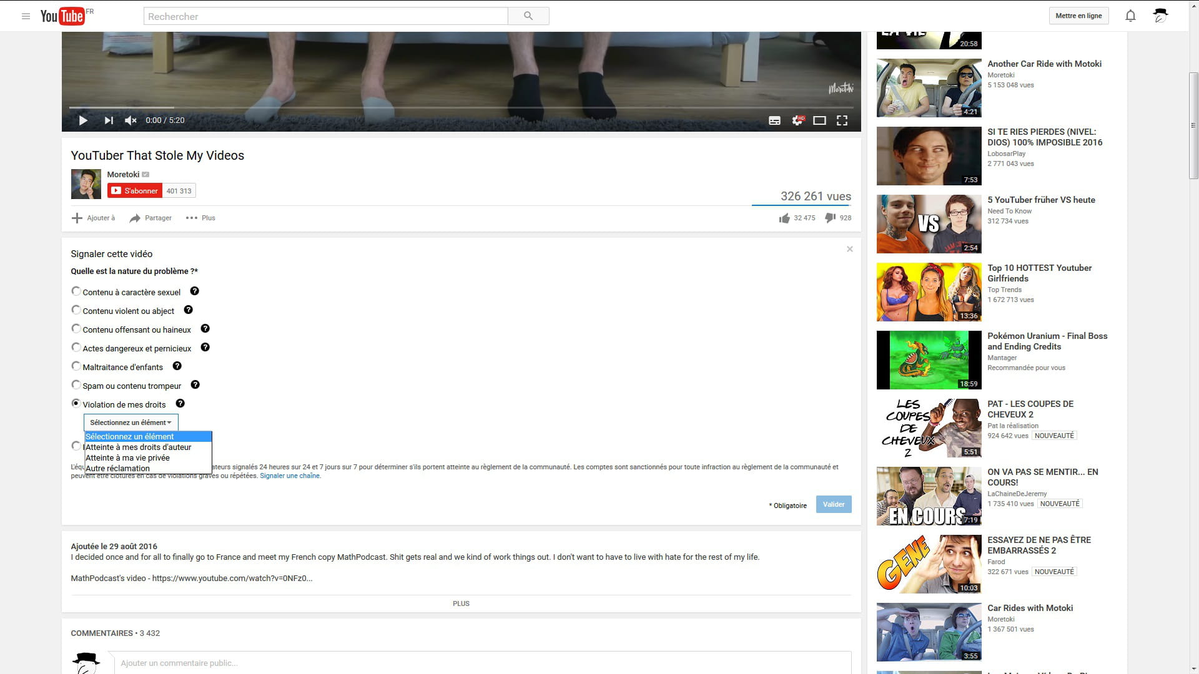Play the video

pyautogui.click(x=83, y=120)
